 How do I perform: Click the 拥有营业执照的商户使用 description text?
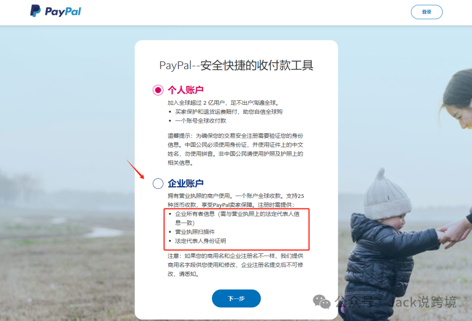[236, 200]
